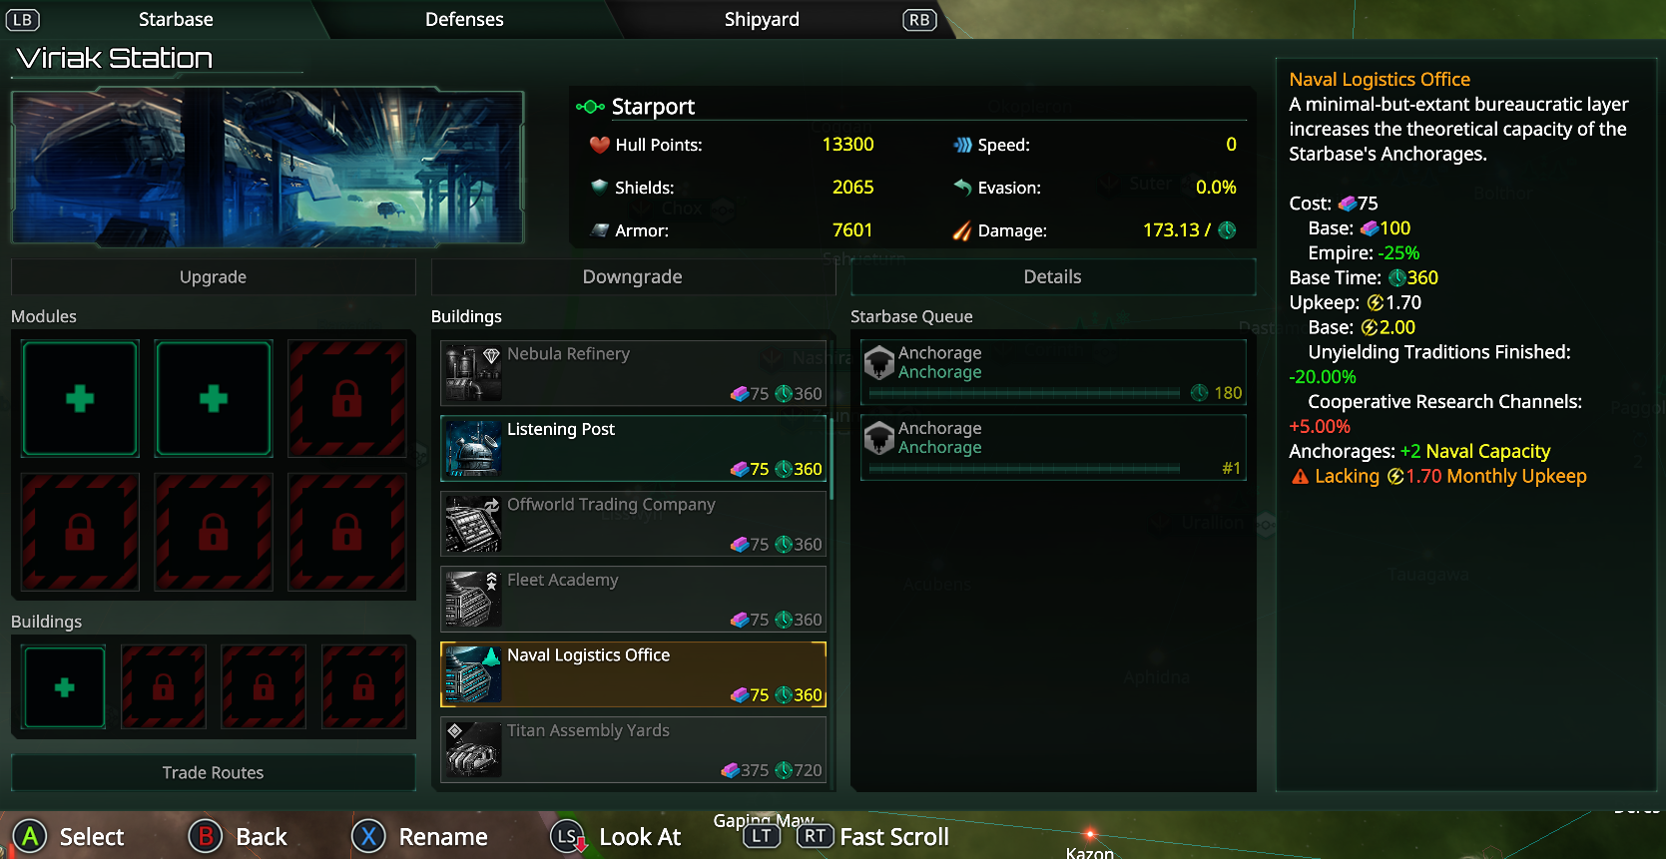Click the Fleet Academy building icon
This screenshot has height=859, width=1666.
click(x=472, y=599)
